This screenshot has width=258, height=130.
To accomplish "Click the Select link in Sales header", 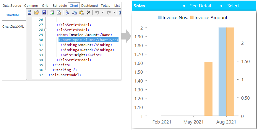I will tap(233, 6).
